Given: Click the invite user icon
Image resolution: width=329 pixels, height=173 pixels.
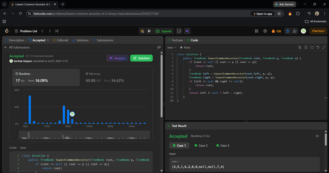Looking at the screenshot, I should [x=295, y=31].
